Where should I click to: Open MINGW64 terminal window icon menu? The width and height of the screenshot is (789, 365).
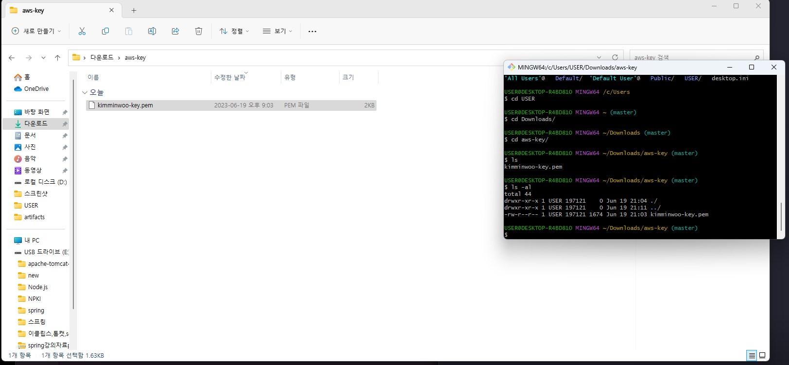511,67
